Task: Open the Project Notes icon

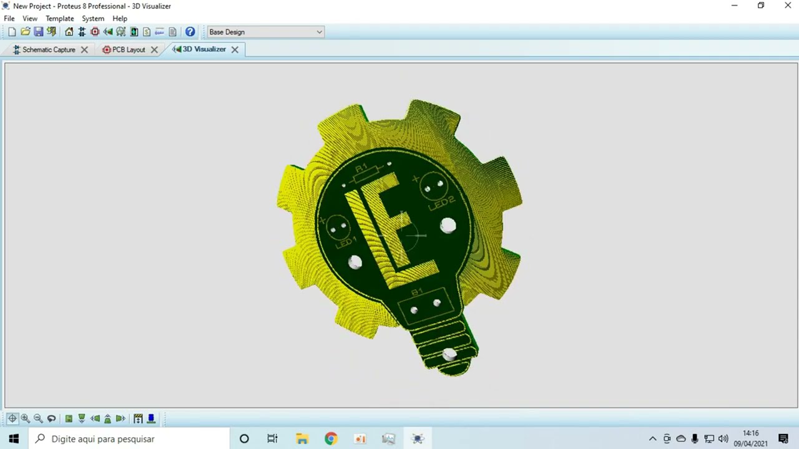Action: pyautogui.click(x=172, y=32)
